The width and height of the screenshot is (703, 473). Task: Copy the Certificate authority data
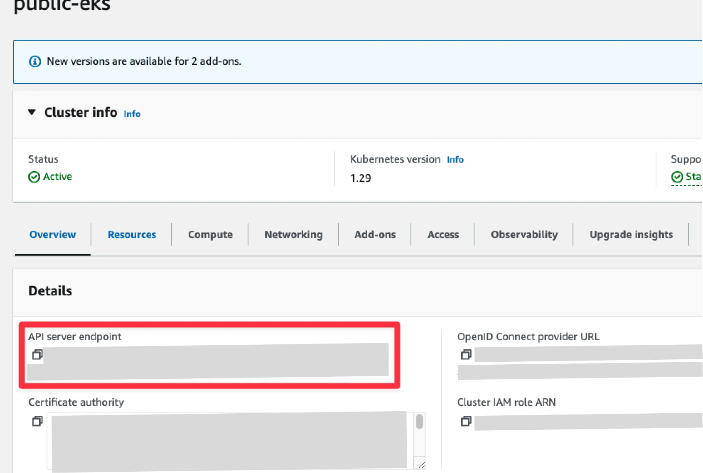click(x=37, y=421)
